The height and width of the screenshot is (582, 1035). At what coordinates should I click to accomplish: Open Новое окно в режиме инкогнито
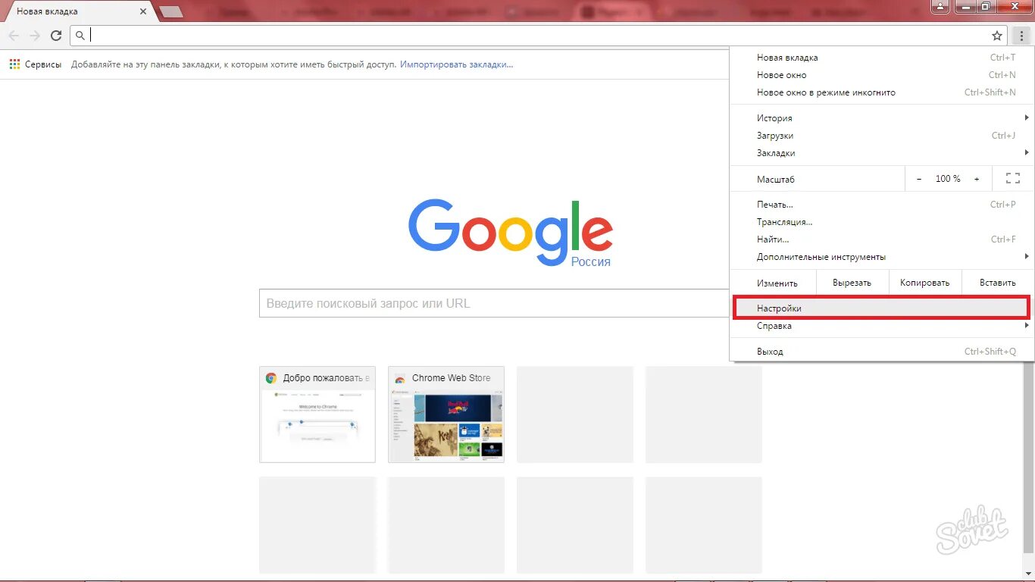coord(880,92)
